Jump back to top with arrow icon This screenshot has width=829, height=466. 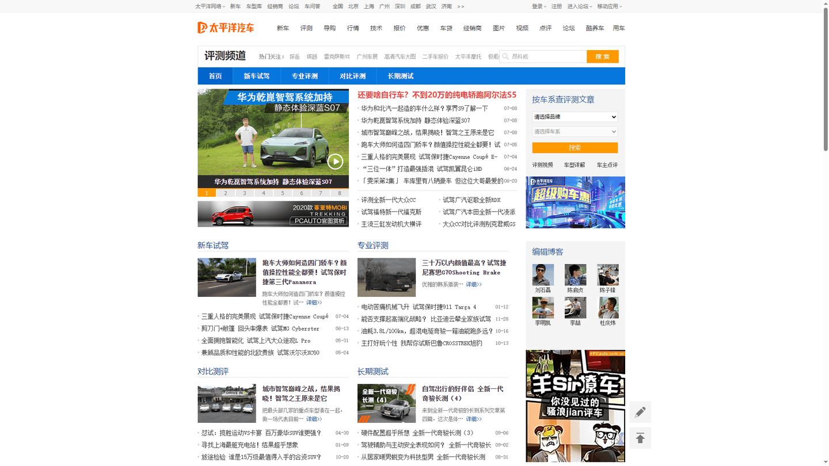coord(640,438)
